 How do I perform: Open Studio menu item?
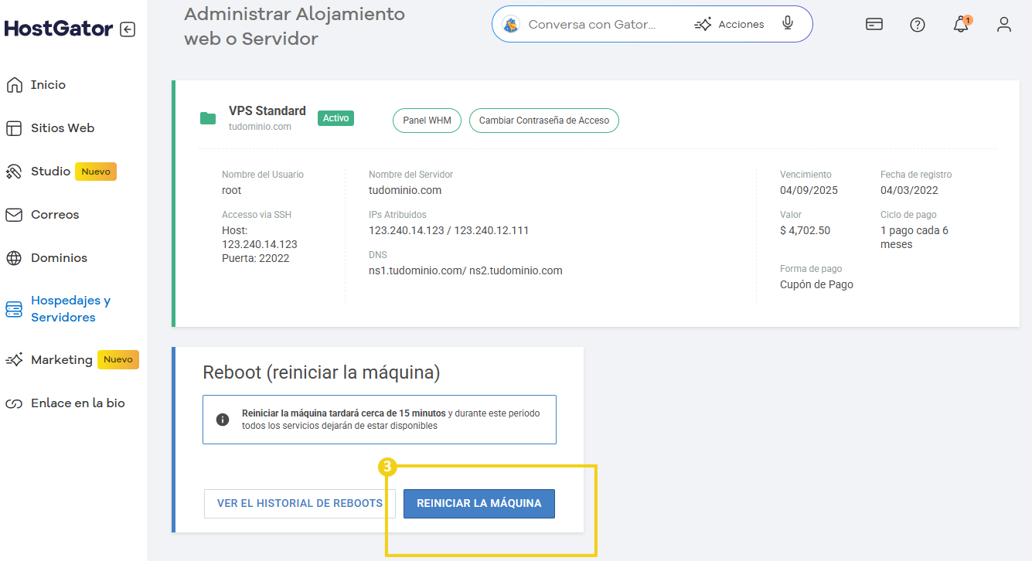(50, 172)
